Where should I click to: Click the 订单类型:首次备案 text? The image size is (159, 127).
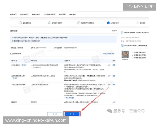pos(17,48)
